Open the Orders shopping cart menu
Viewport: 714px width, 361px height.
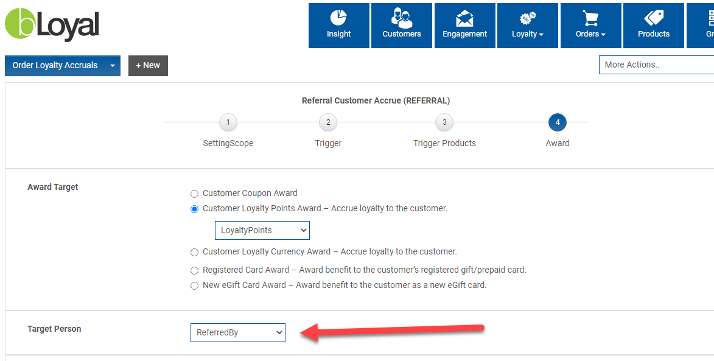[x=590, y=25]
